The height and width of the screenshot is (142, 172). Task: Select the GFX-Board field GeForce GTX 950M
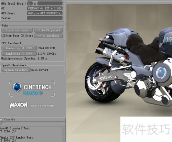(45, 13)
